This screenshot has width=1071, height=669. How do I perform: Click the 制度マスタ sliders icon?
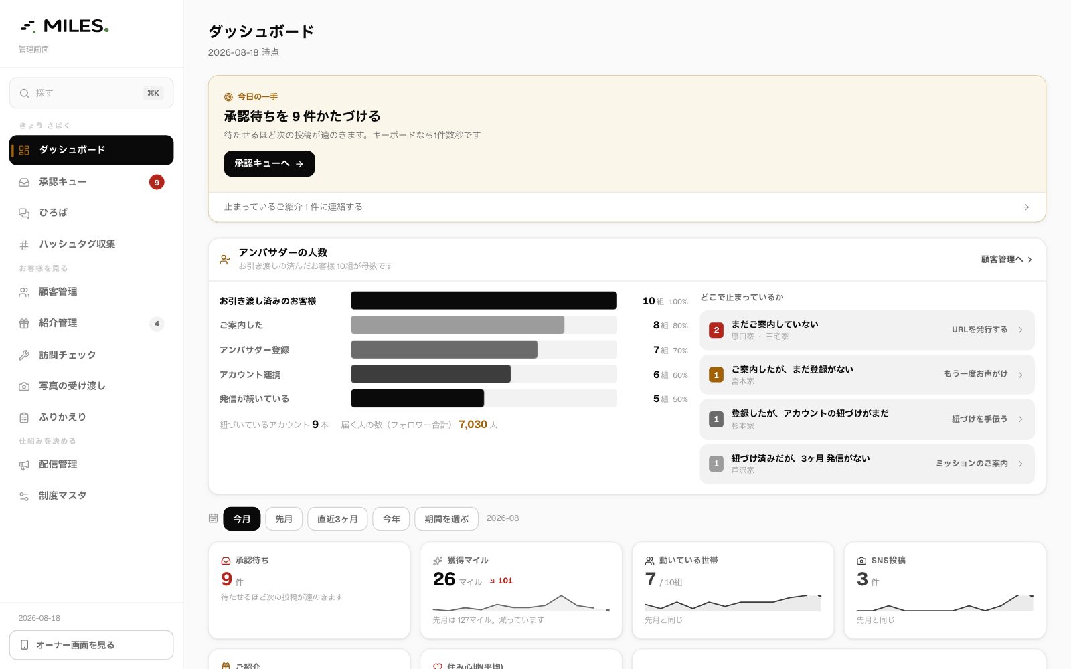pos(24,496)
